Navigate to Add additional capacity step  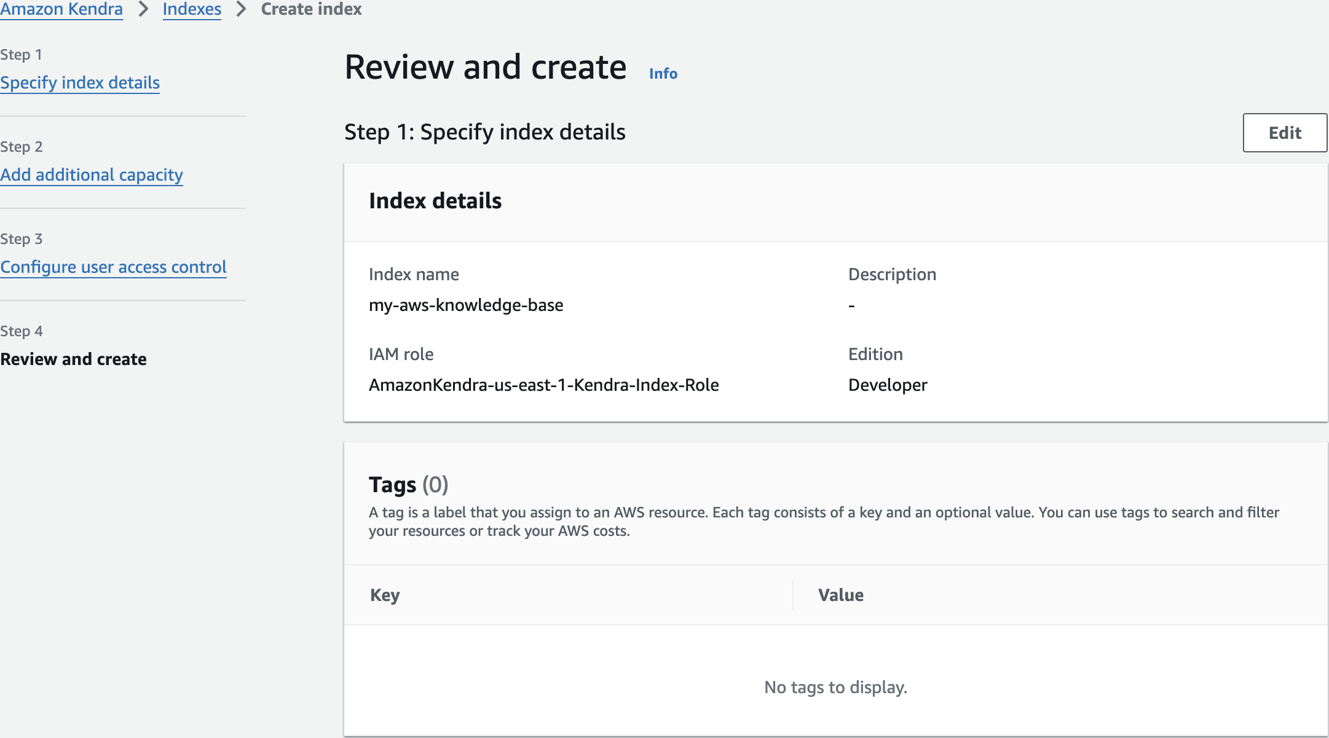[92, 175]
